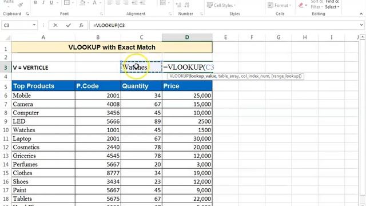Select column B header
The width and height of the screenshot is (366, 206).
(98, 37)
